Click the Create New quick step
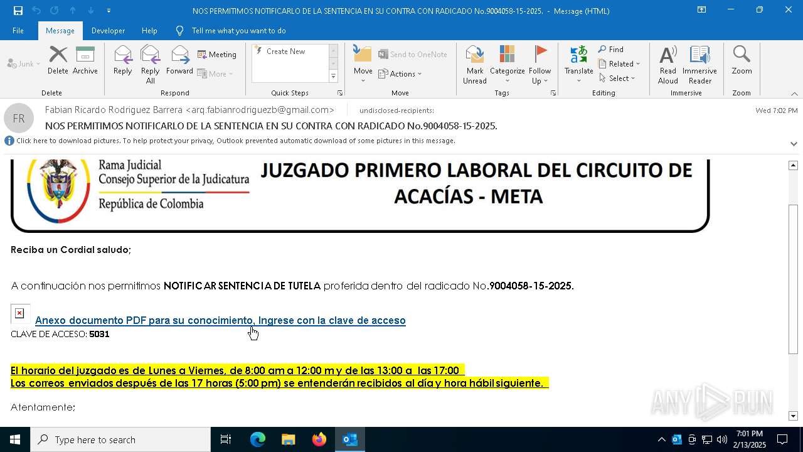The width and height of the screenshot is (803, 452). [x=285, y=51]
